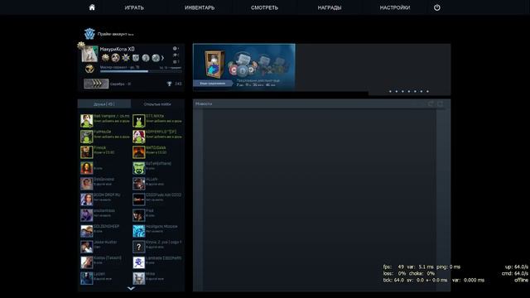Select friend Jesse Wulfher

[x=105, y=247]
